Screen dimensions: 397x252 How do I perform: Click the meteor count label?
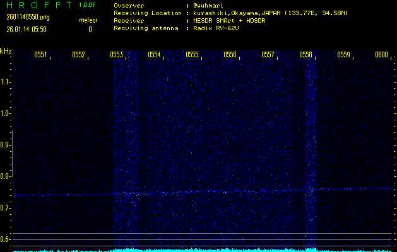point(88,21)
